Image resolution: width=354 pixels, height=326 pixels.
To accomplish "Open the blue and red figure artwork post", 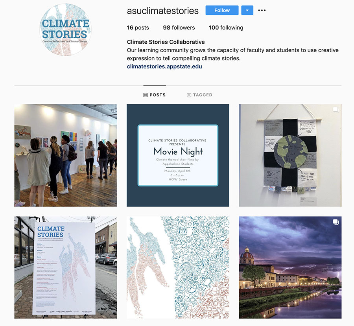I will pyautogui.click(x=178, y=267).
